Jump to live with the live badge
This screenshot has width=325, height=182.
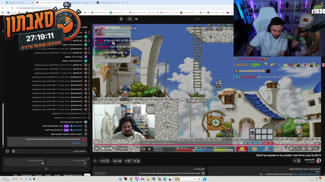[x=122, y=148]
